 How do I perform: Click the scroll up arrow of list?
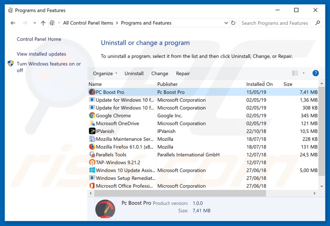coord(321,84)
